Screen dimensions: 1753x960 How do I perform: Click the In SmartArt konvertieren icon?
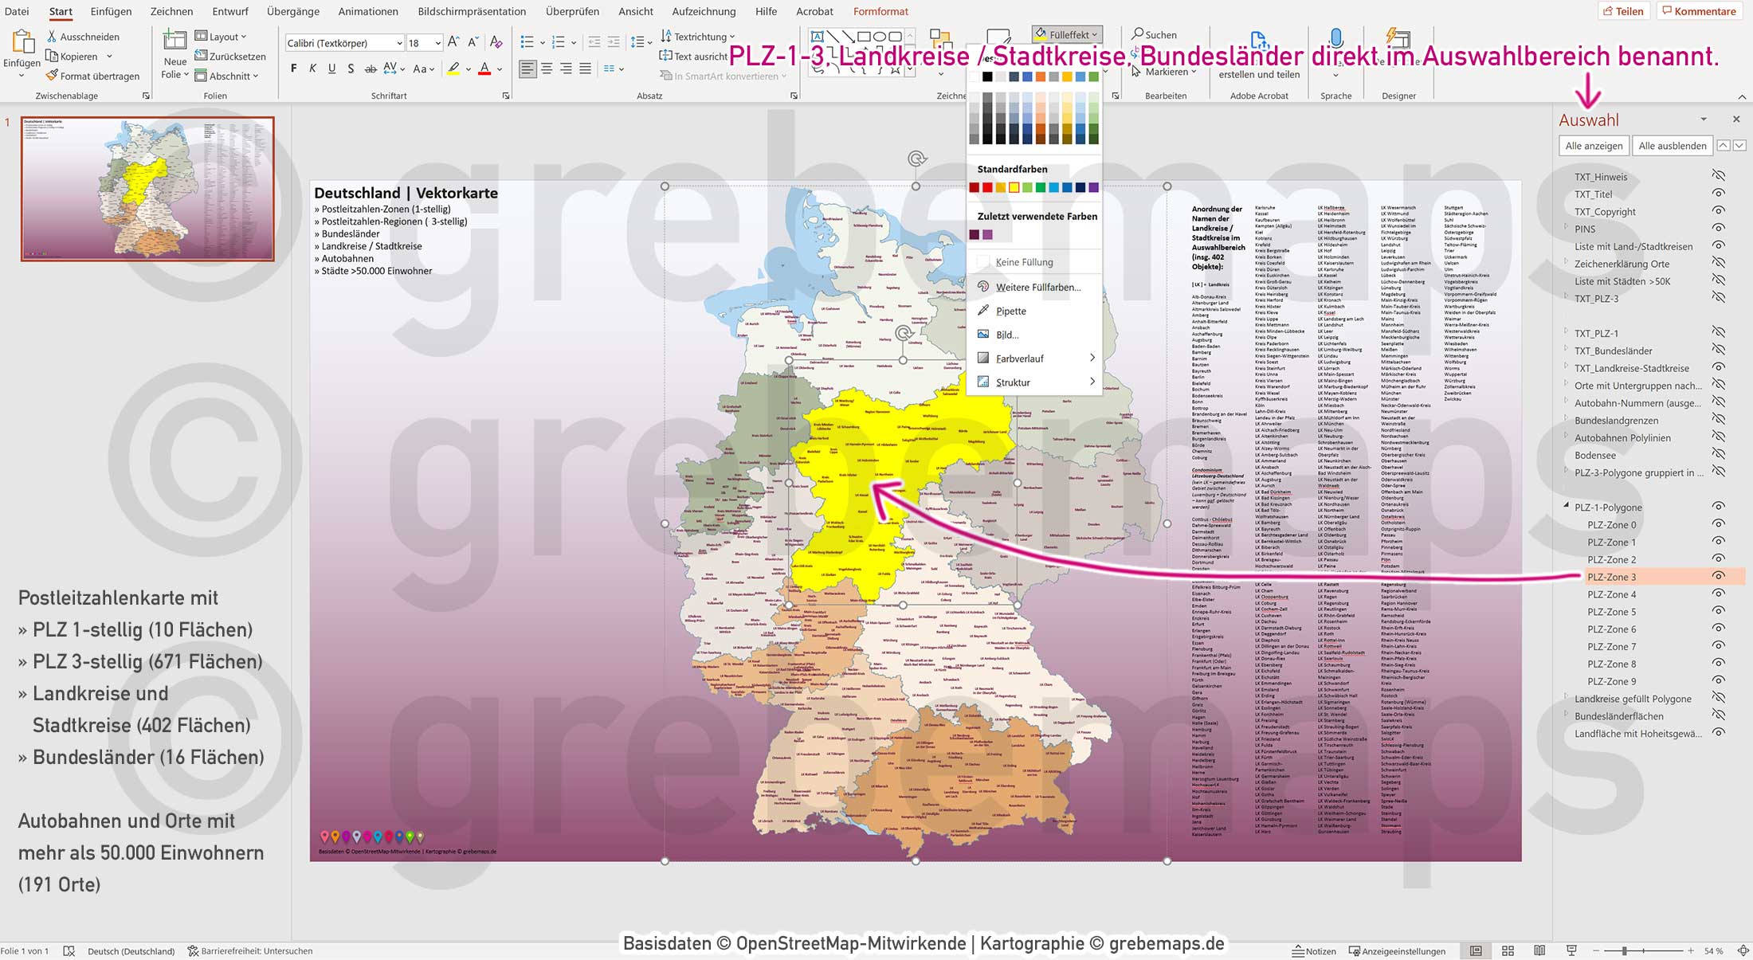[666, 76]
